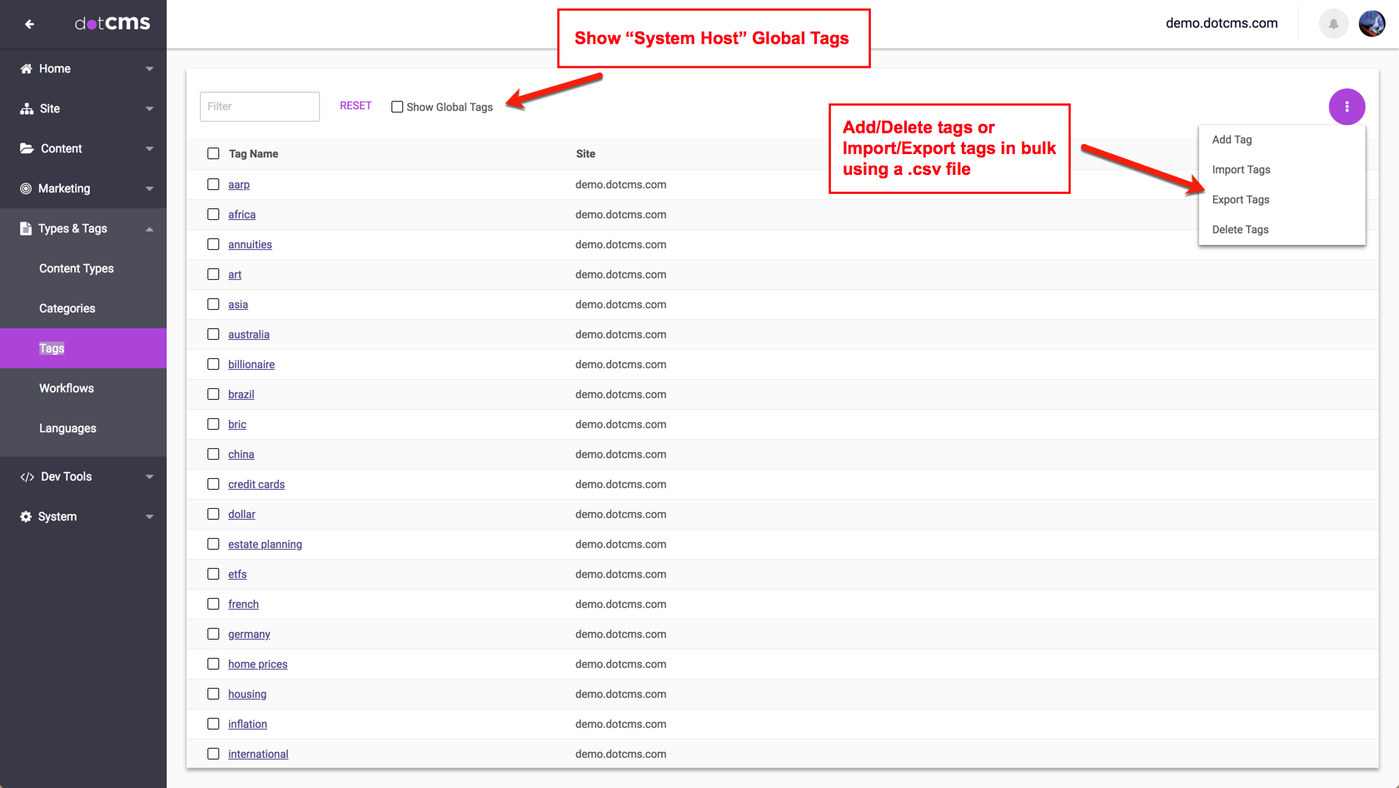
Task: Click the Content folder icon in sidebar
Action: click(27, 149)
